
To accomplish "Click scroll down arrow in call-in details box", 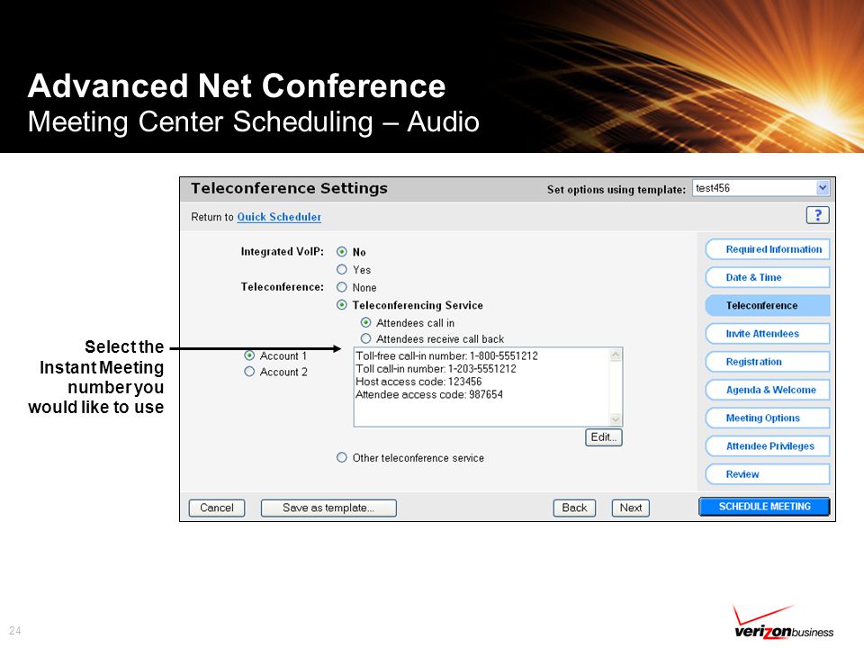I will 616,419.
